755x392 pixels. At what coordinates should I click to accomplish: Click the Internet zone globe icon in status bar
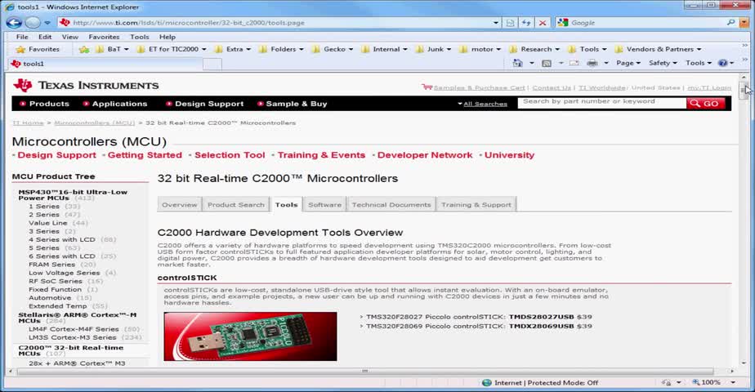point(487,382)
